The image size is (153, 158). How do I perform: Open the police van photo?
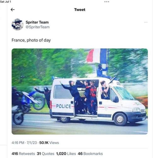(x=80, y=91)
